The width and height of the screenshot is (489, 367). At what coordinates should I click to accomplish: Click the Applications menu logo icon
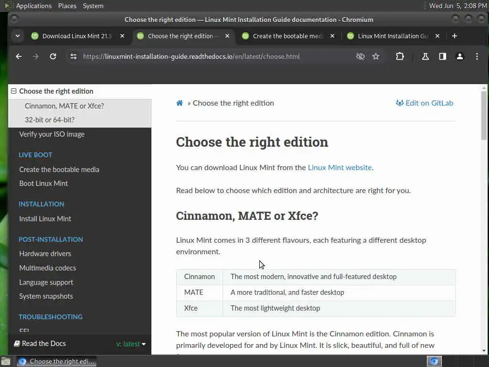click(x=9, y=6)
